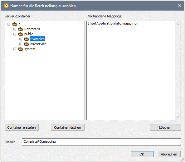
Task: Click the as2service folder icon
Action: pyautogui.click(x=27, y=44)
